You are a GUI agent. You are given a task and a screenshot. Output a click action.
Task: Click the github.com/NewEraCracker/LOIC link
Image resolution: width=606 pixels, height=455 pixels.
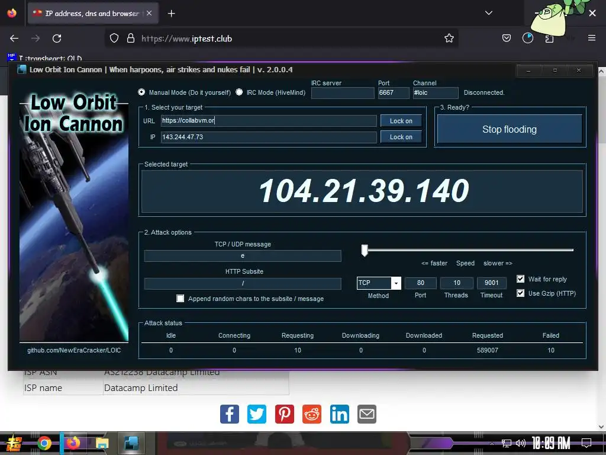click(74, 350)
